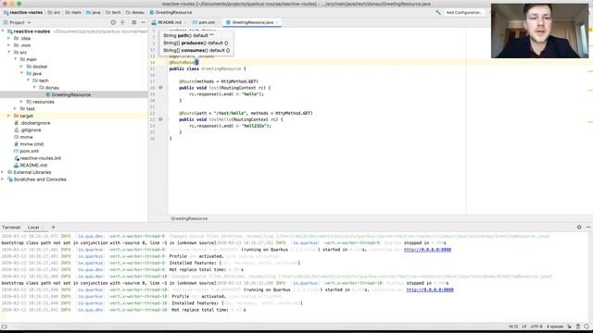The width and height of the screenshot is (593, 333).
Task: Click the rightmost status bar indicator icon
Action: 587,327
